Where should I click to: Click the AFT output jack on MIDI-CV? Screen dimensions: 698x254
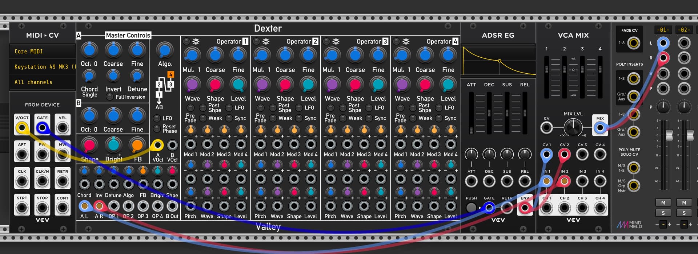(22, 155)
